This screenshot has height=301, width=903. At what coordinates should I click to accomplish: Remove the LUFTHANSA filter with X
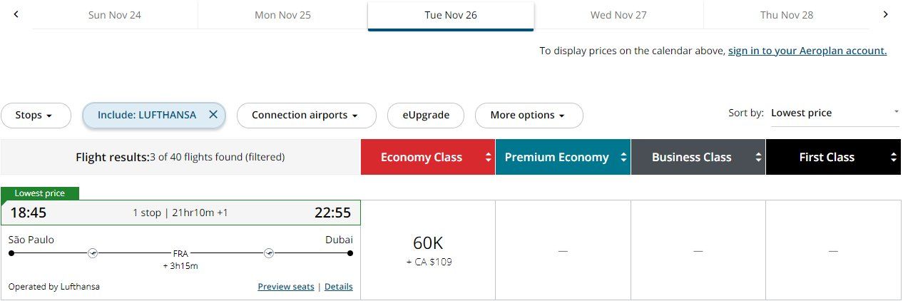[213, 115]
